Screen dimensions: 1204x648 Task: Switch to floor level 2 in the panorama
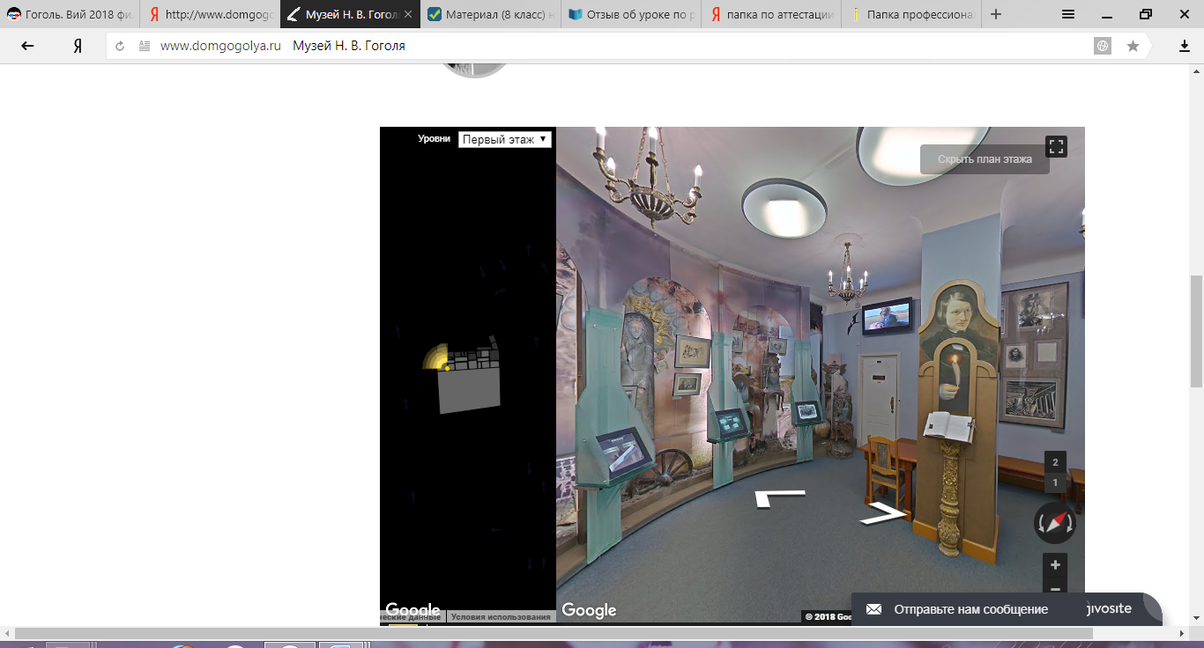pos(1055,462)
